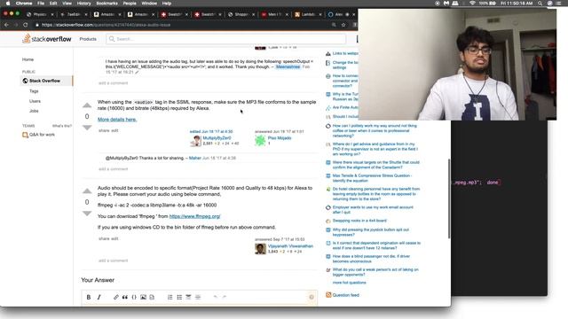568x319 pixels.
Task: Open the ffmpeg.org download link
Action: (195, 216)
